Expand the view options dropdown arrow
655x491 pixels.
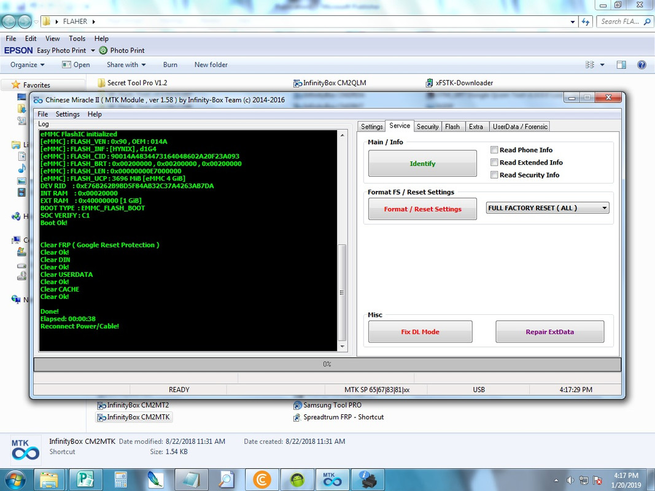pos(602,64)
